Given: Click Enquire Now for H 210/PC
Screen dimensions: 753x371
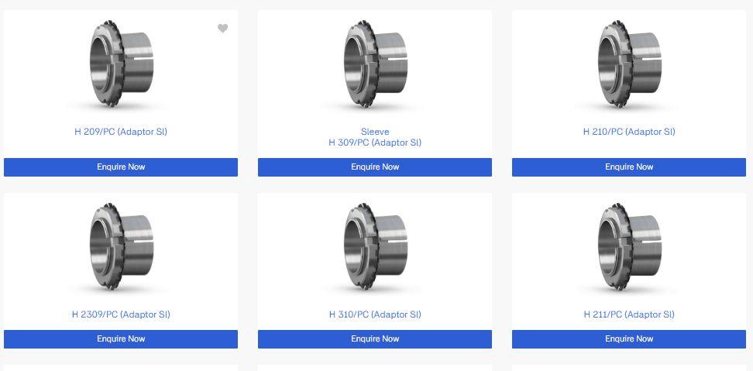Looking at the screenshot, I should click(629, 167).
